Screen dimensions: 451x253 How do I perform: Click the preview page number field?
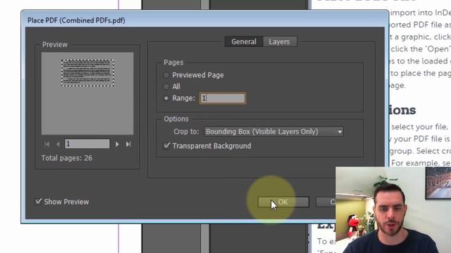click(x=87, y=143)
